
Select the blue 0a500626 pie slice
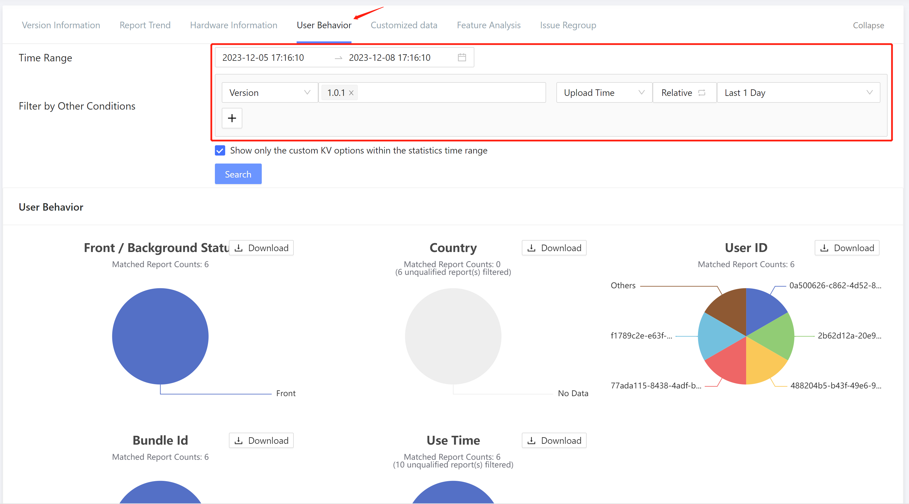(x=762, y=307)
